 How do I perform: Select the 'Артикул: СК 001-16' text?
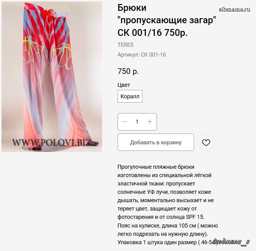[142, 55]
